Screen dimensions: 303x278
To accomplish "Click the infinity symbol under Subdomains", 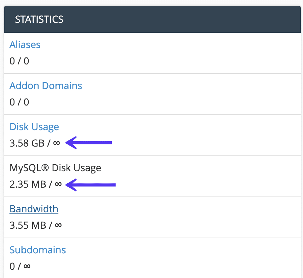I will [x=27, y=266].
